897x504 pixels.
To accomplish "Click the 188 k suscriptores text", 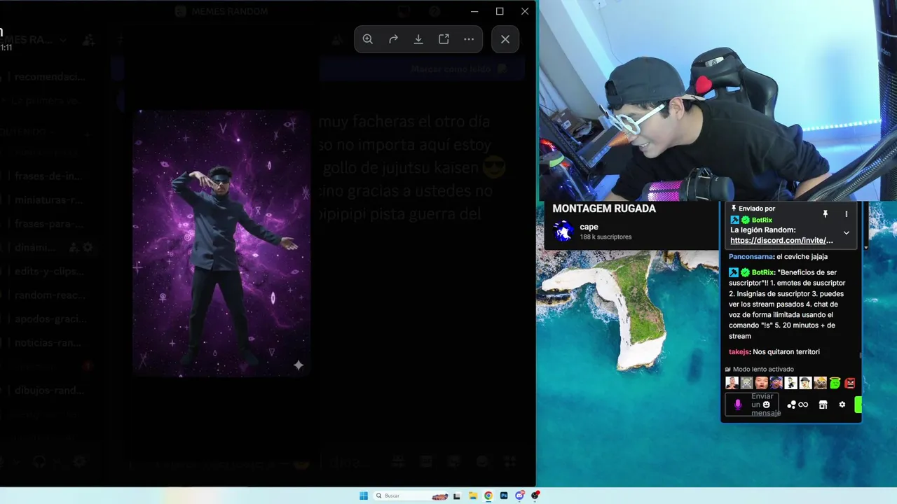I will tap(605, 237).
